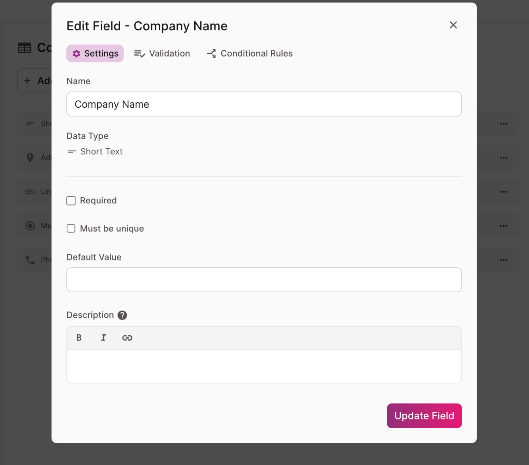The height and width of the screenshot is (465, 529).
Task: Click the table icon behind the dialog
Action: click(25, 48)
